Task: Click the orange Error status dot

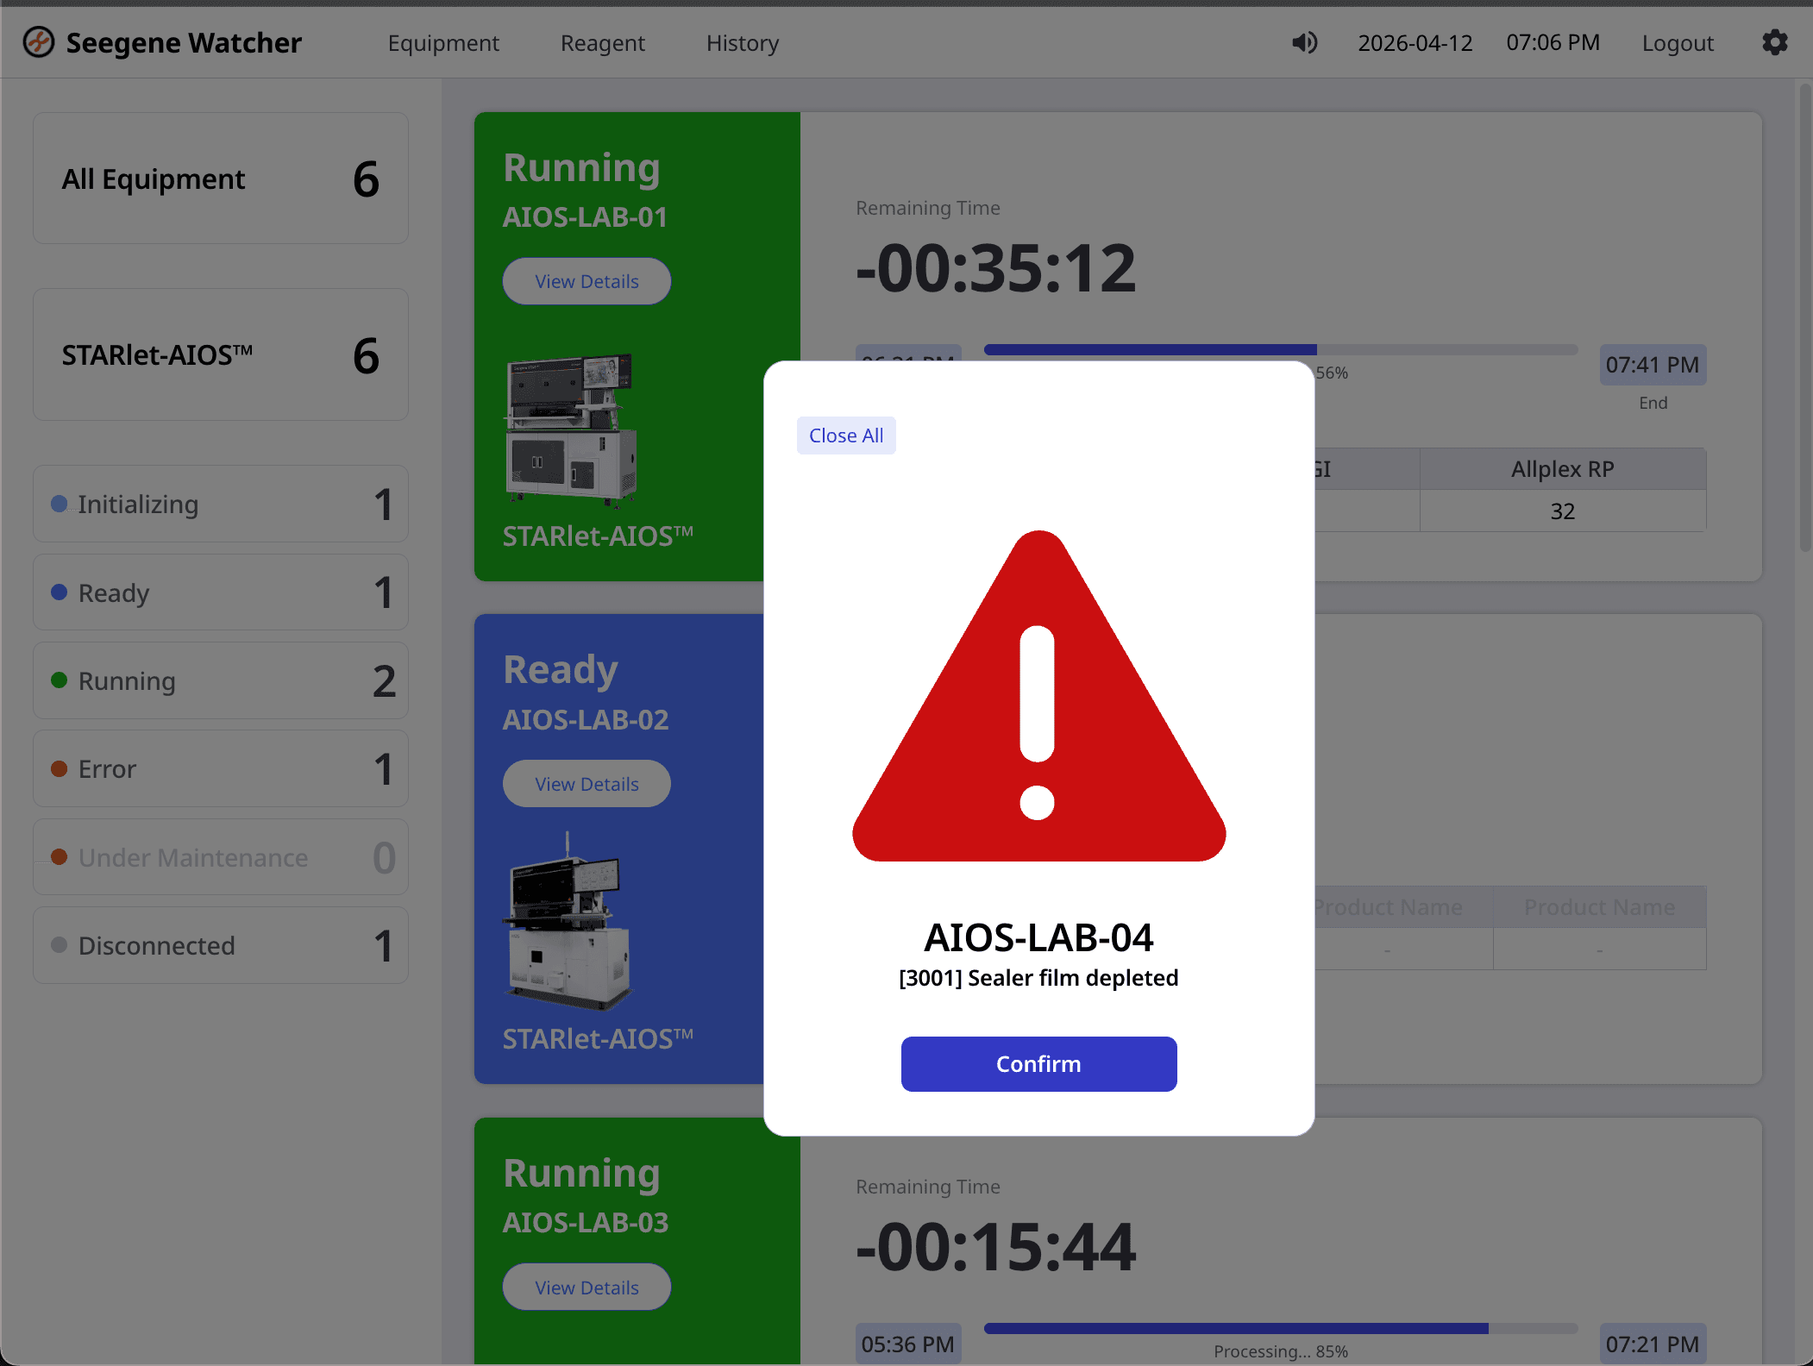Action: click(x=60, y=767)
